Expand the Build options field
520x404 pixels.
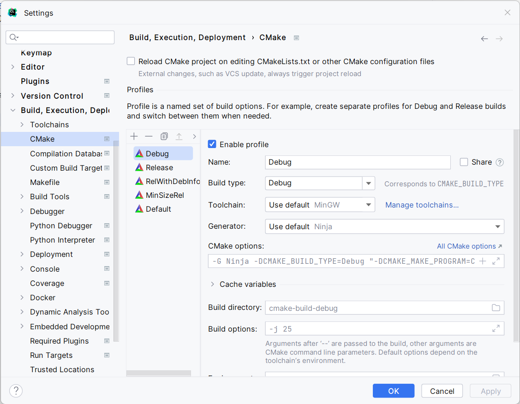(496, 328)
